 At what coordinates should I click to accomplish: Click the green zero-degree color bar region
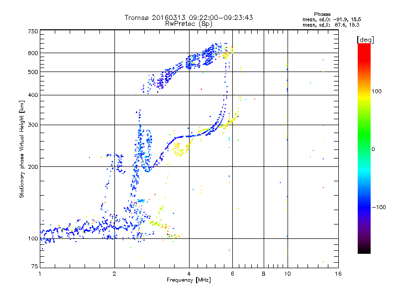pos(364,149)
